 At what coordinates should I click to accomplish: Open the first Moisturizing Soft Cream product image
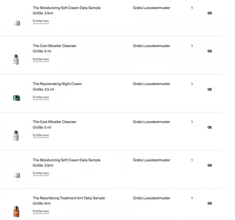pos(16,23)
